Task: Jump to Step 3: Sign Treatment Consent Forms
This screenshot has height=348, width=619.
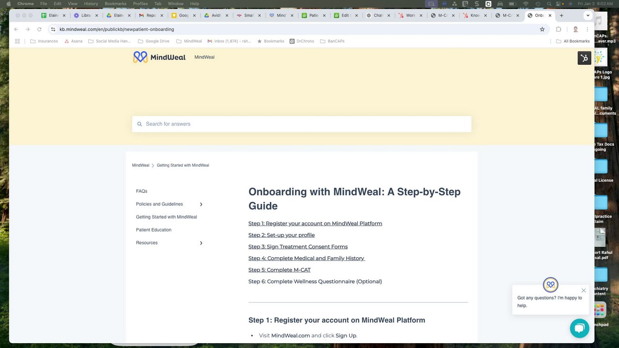Action: [298, 246]
